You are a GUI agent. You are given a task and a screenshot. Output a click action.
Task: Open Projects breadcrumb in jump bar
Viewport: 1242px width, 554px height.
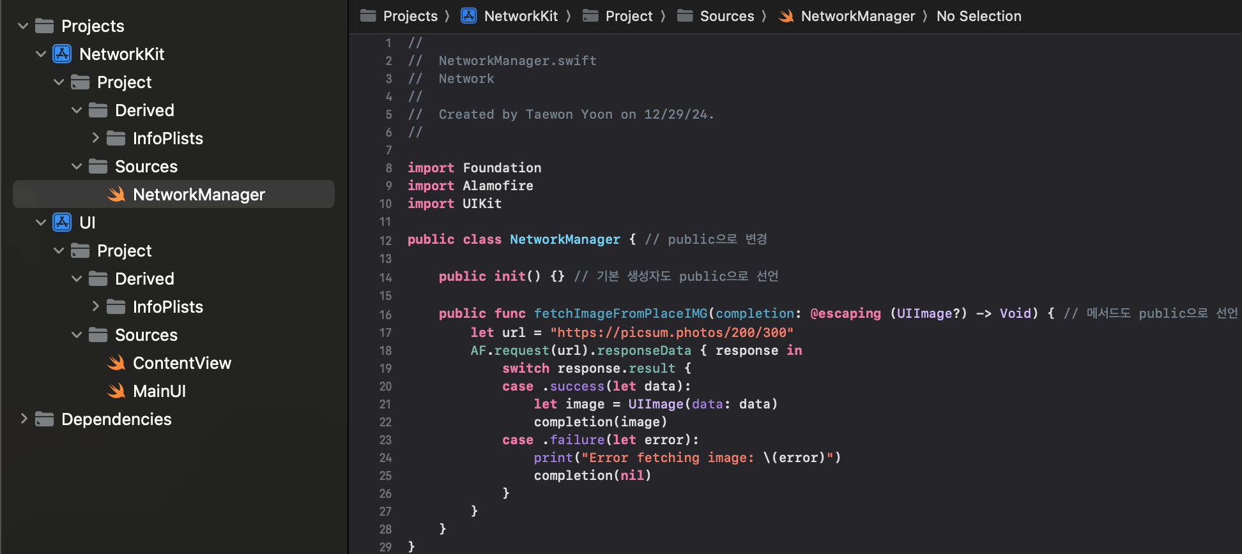tap(410, 16)
